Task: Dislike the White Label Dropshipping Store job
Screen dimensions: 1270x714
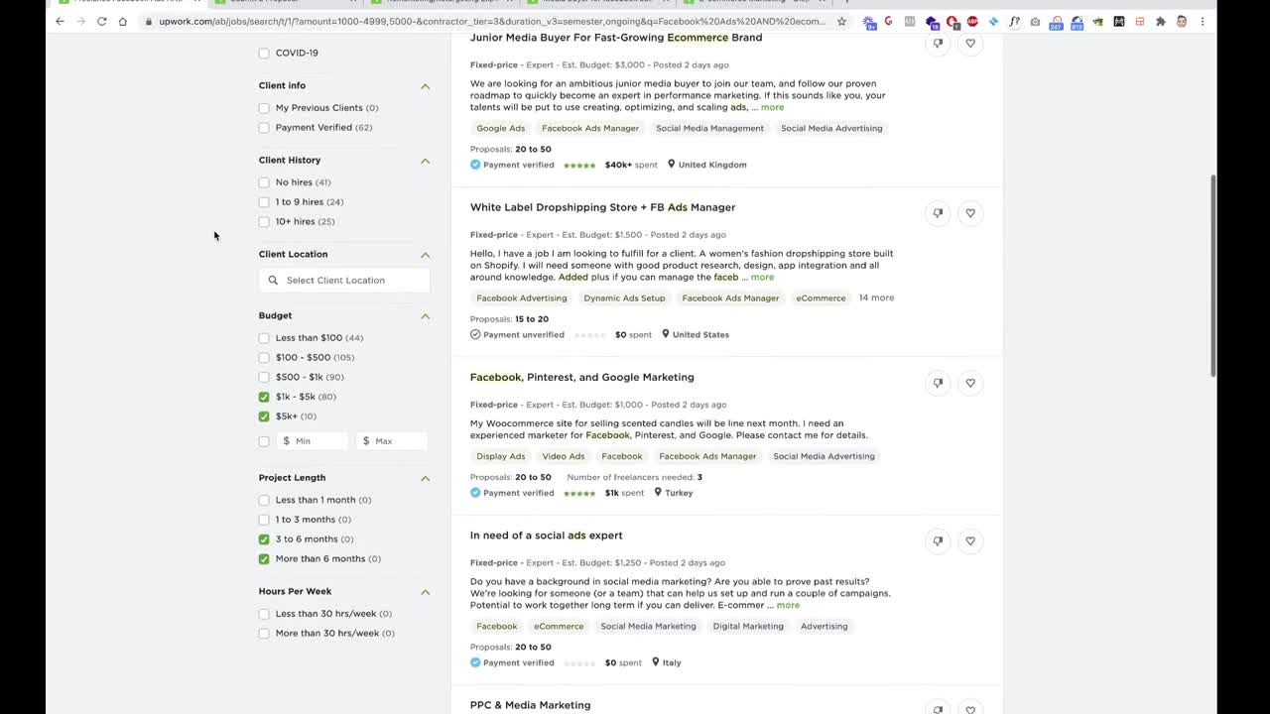Action: coord(938,212)
